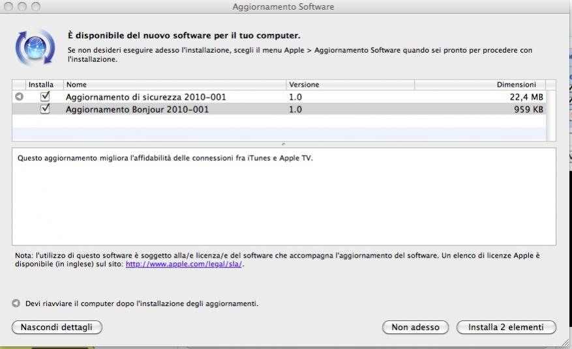Click the window resize grip corner
572x349 pixels.
565,342
